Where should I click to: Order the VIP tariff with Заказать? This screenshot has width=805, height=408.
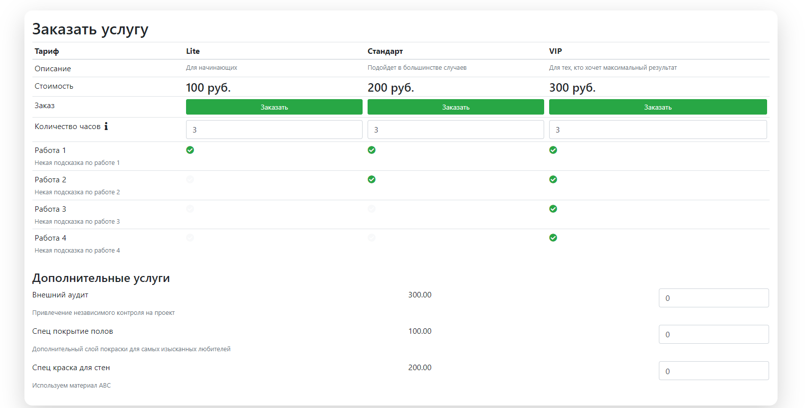point(657,107)
